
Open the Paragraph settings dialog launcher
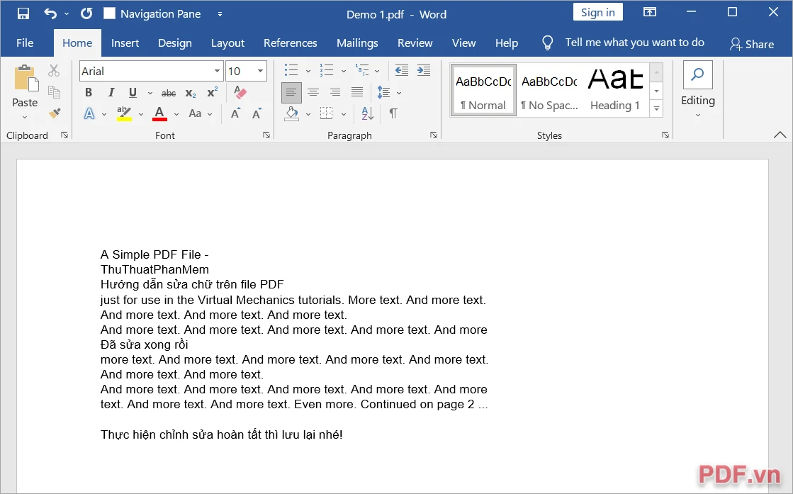click(434, 135)
